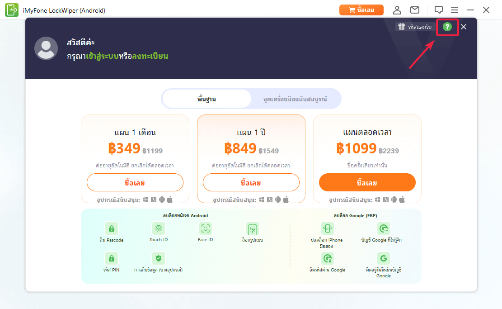Click the Windows icon under lifetime plan
Screen dimensions: 502x309
(x=377, y=200)
